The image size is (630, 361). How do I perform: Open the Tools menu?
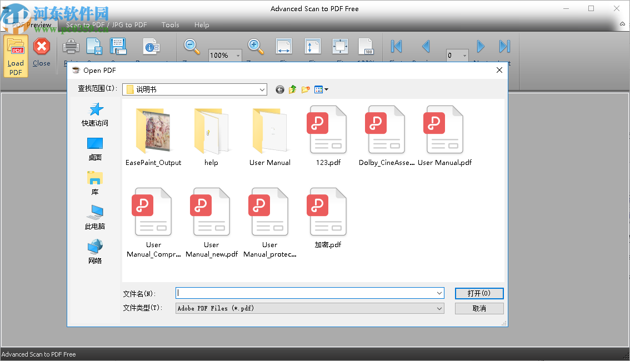click(x=170, y=25)
